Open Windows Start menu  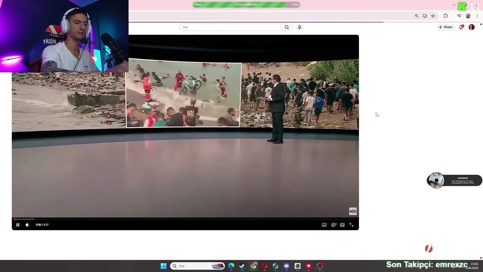coord(163,266)
